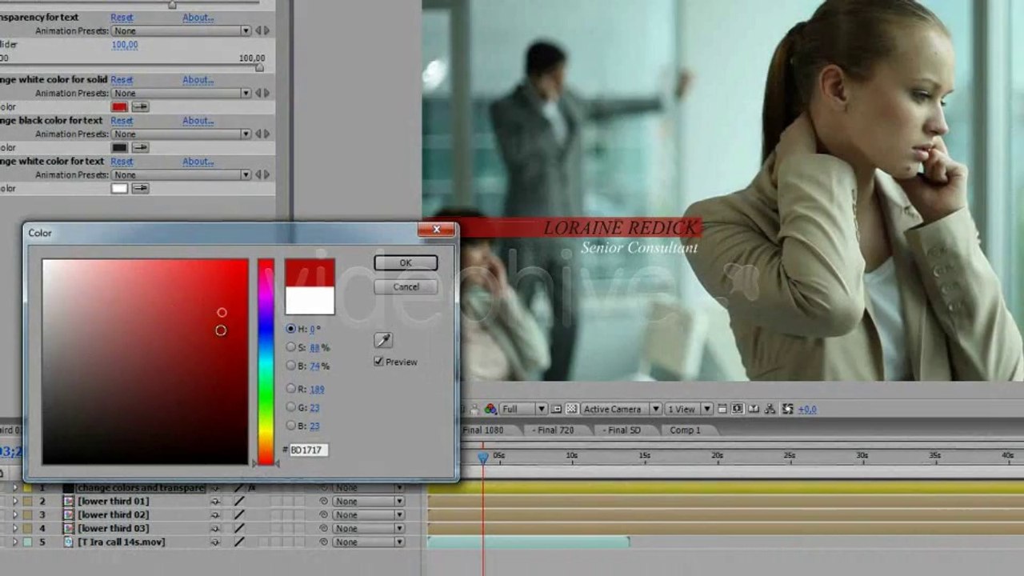Screen dimensions: 1024x576
Task: Open the Full resolution dropdown
Action: pyautogui.click(x=523, y=409)
